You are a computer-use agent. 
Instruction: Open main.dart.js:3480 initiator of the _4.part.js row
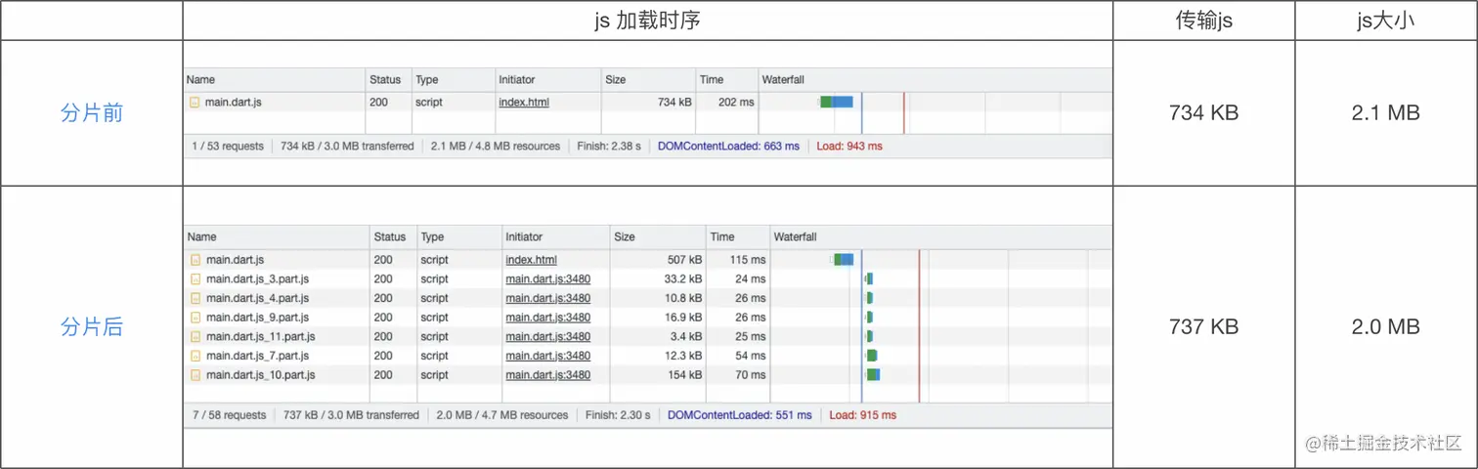pyautogui.click(x=547, y=298)
